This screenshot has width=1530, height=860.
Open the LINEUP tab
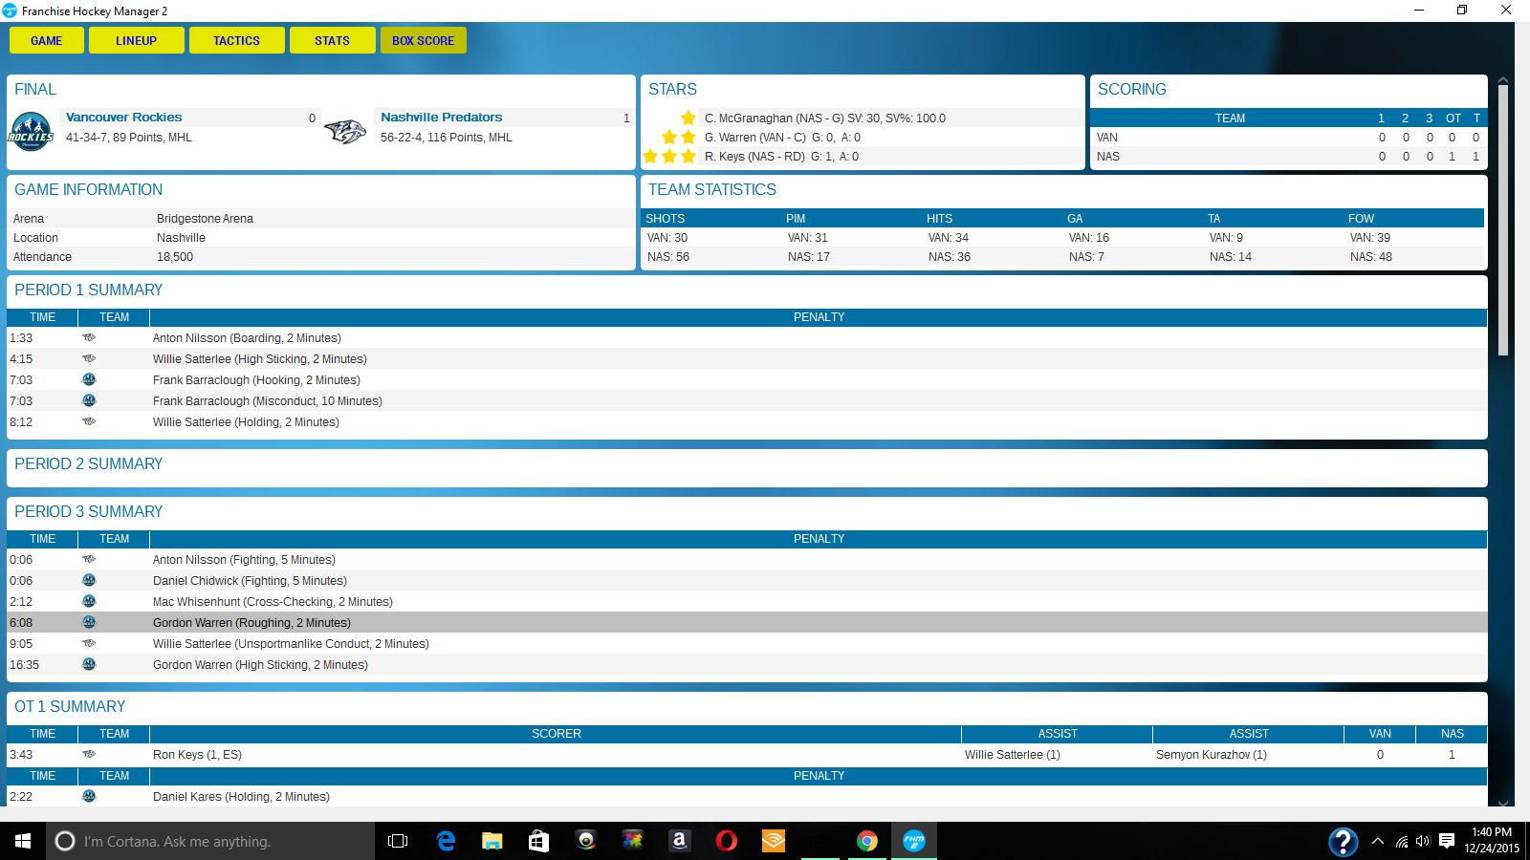pyautogui.click(x=136, y=41)
